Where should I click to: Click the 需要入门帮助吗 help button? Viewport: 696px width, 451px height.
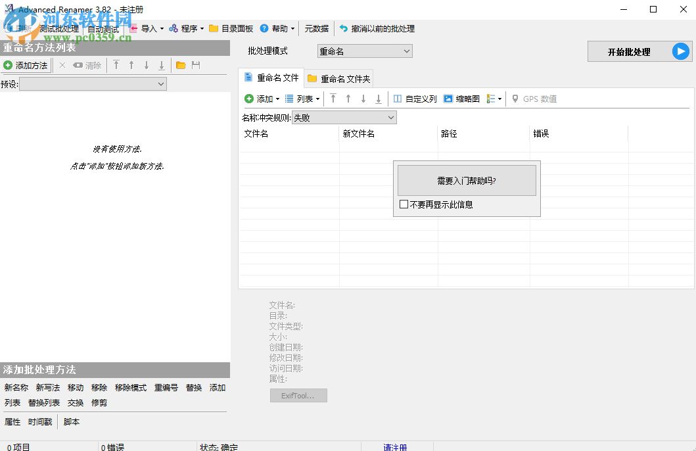point(466,179)
